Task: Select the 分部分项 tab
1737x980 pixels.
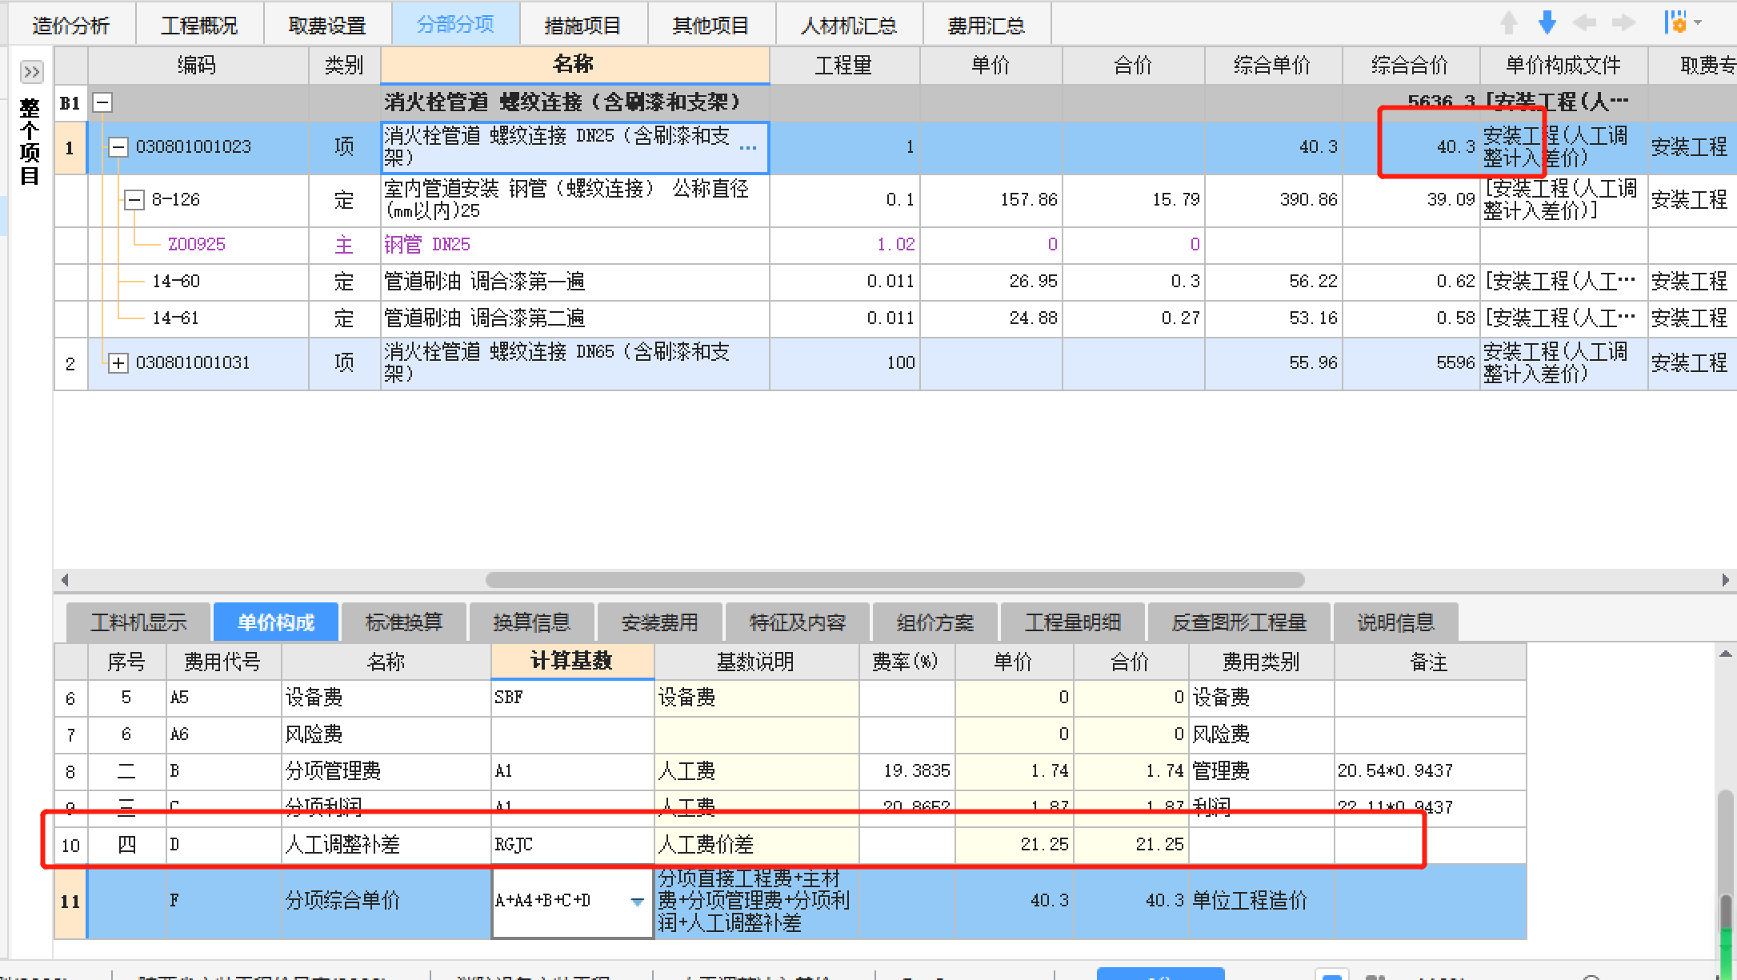Action: (455, 25)
